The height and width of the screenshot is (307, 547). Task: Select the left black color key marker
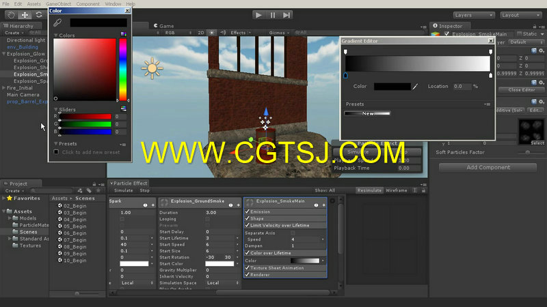[x=345, y=75]
